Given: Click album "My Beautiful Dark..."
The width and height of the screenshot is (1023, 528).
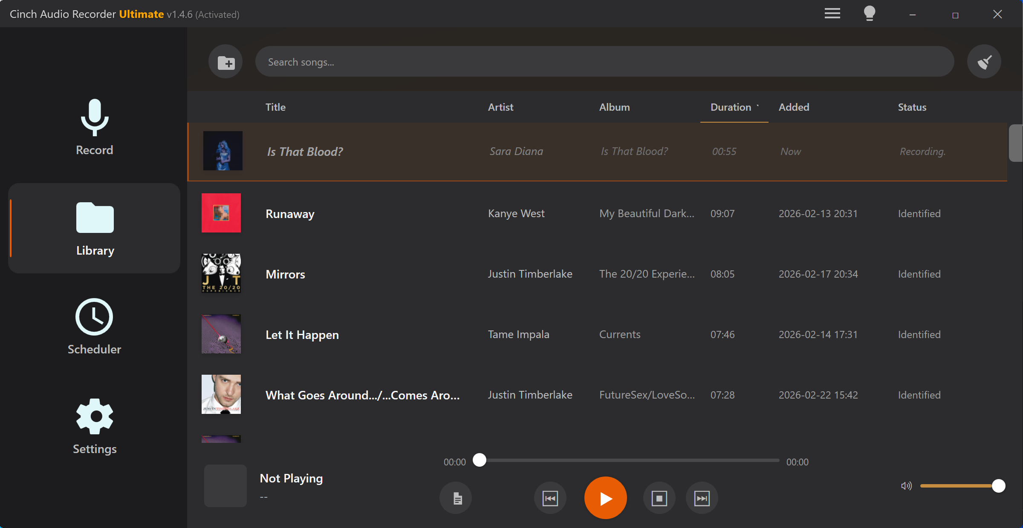Looking at the screenshot, I should [x=647, y=213].
